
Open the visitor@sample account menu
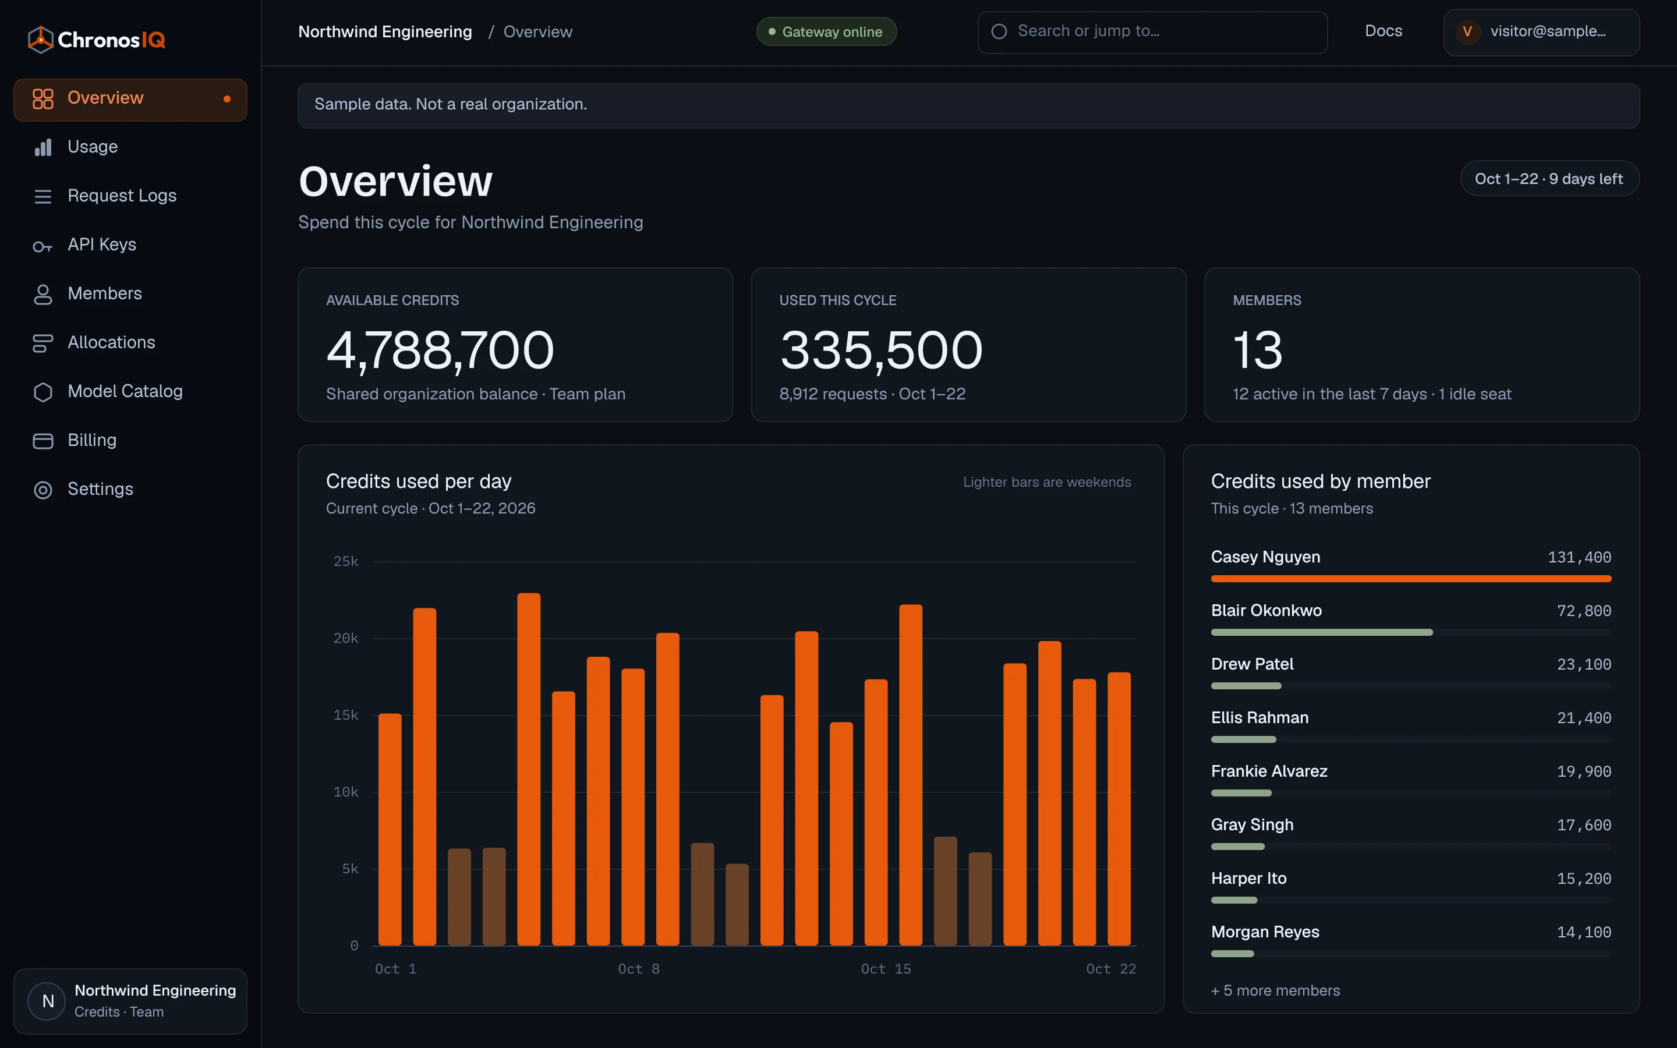pyautogui.click(x=1541, y=32)
